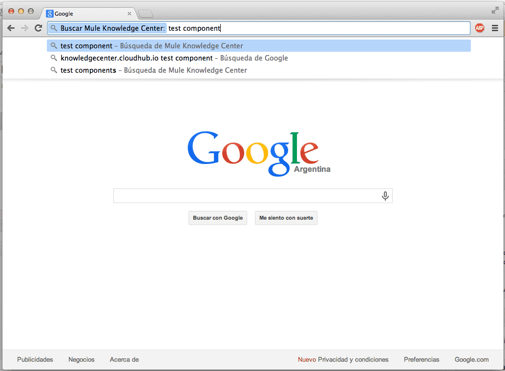The width and height of the screenshot is (505, 371).
Task: Click the magnifier icon next to first suggestion
Action: [x=54, y=45]
